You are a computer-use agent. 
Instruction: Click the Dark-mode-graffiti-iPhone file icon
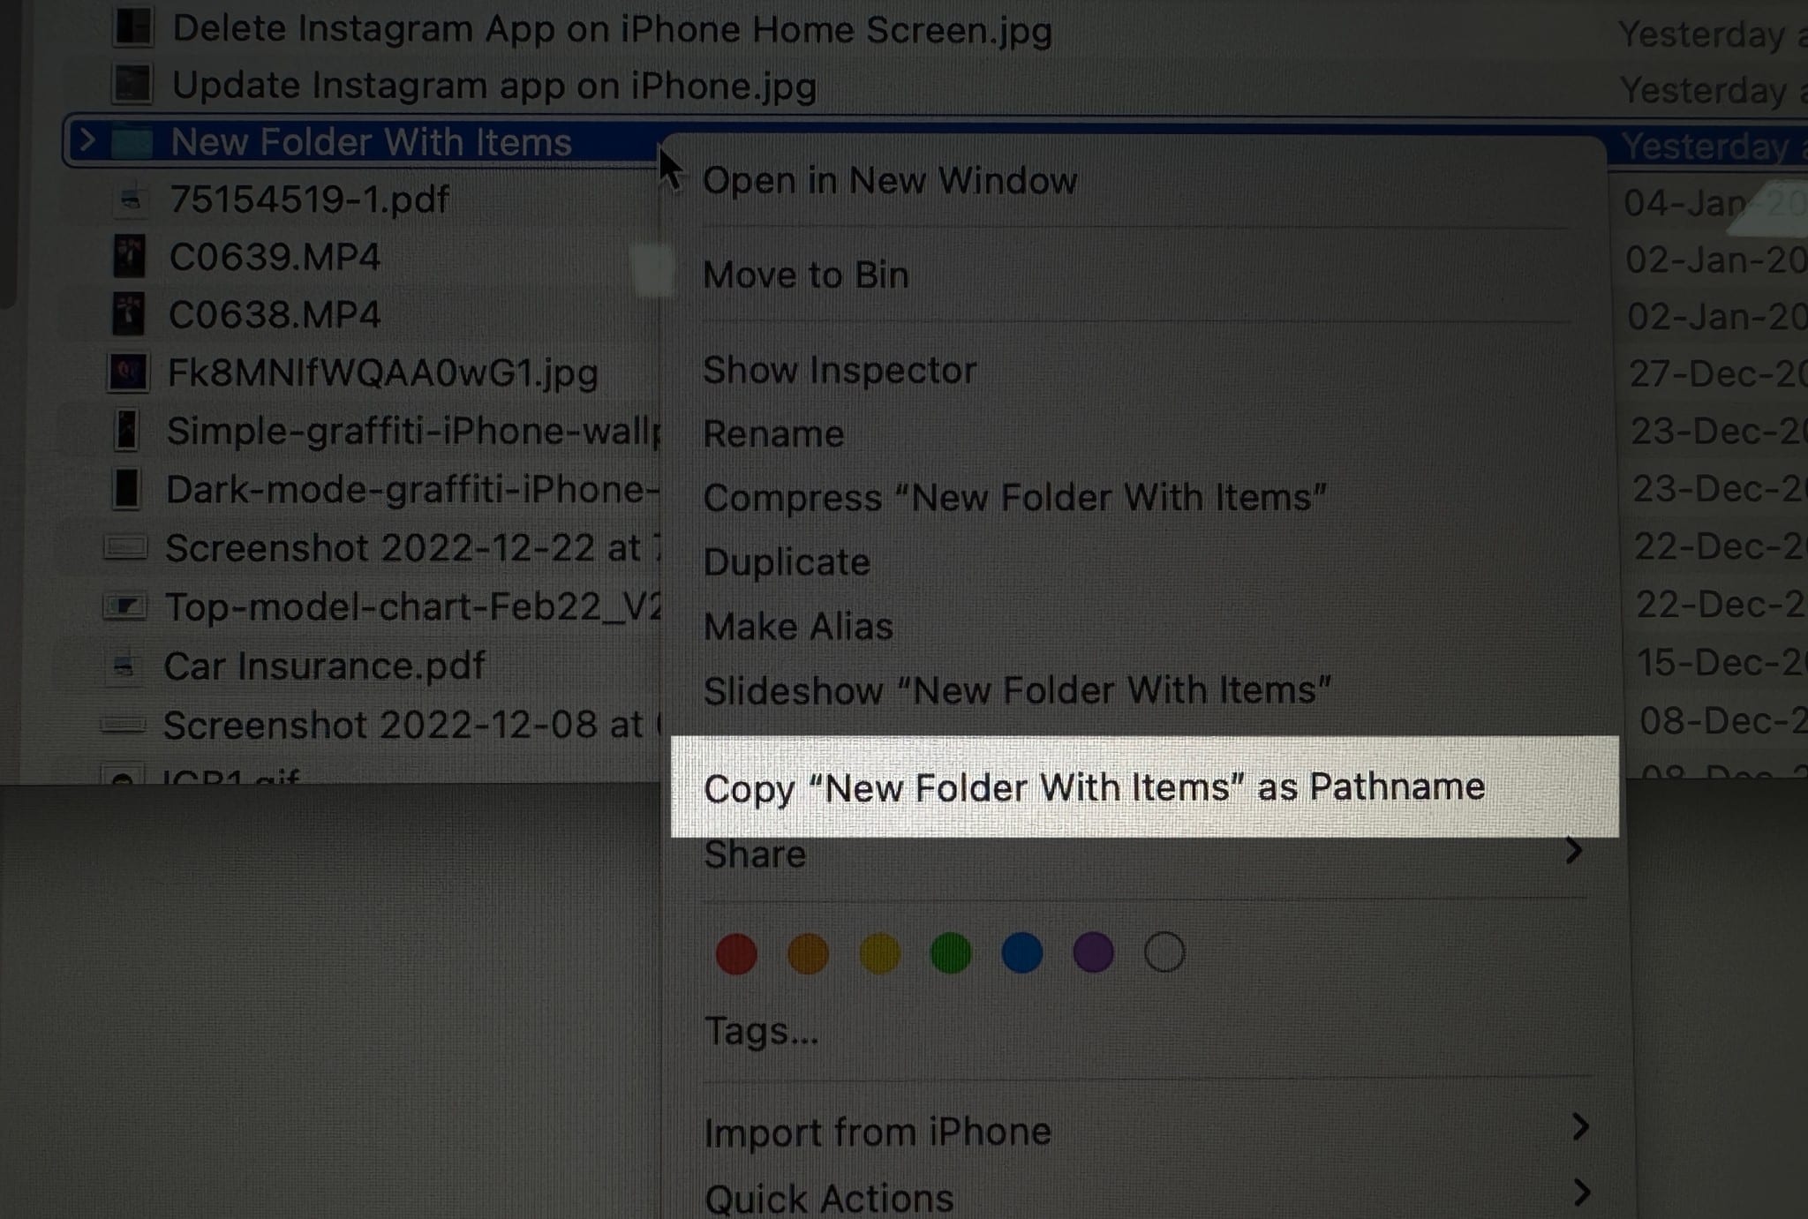point(126,489)
